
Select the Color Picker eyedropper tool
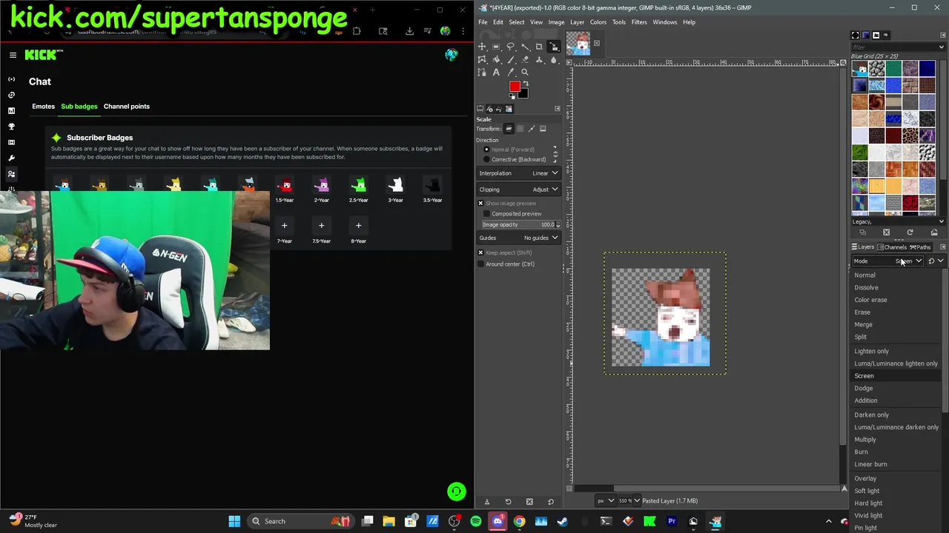click(x=510, y=72)
